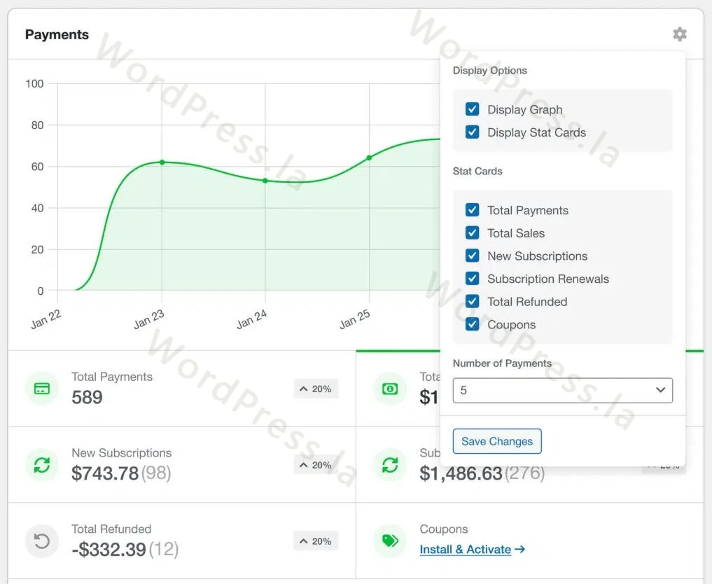
Task: Click the New Subscriptions amount $743.78
Action: click(x=105, y=473)
